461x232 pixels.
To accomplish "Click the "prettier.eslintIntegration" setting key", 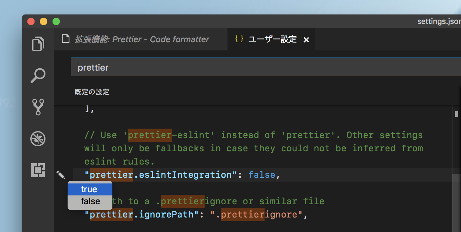I will pyautogui.click(x=161, y=175).
